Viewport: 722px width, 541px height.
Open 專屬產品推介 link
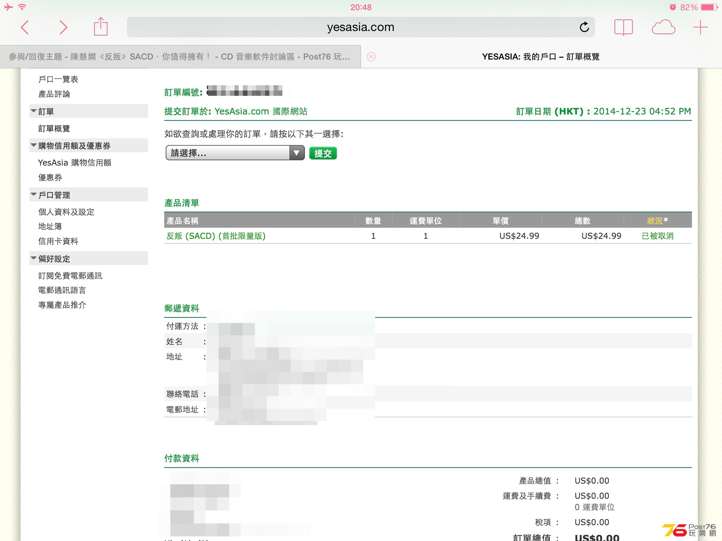(62, 305)
